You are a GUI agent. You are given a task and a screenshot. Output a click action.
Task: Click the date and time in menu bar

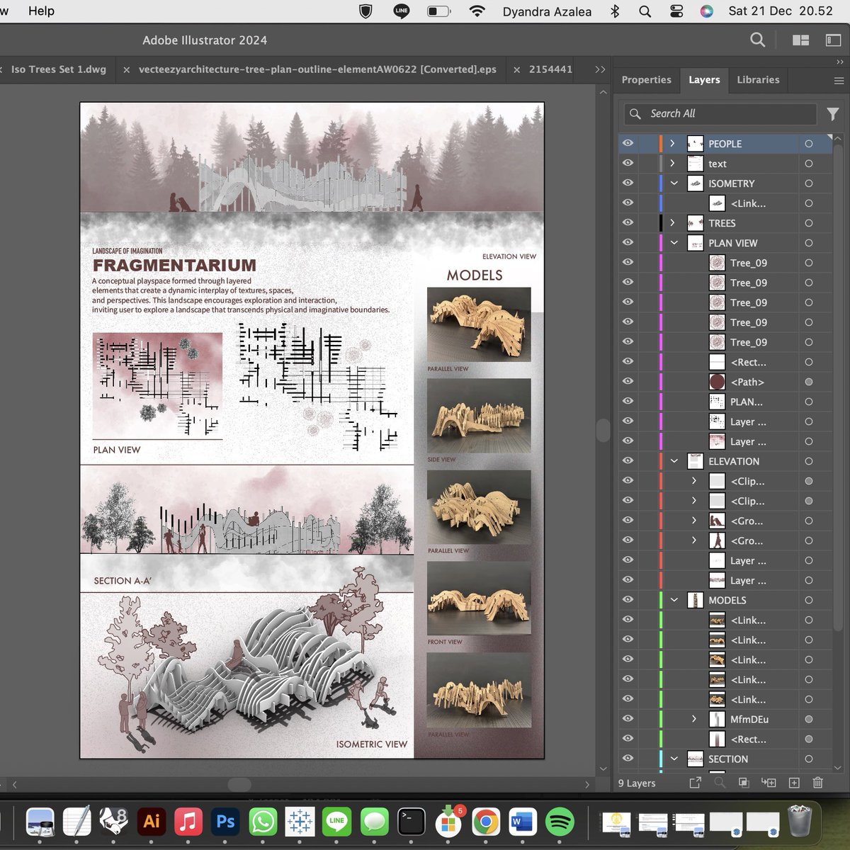(x=781, y=11)
